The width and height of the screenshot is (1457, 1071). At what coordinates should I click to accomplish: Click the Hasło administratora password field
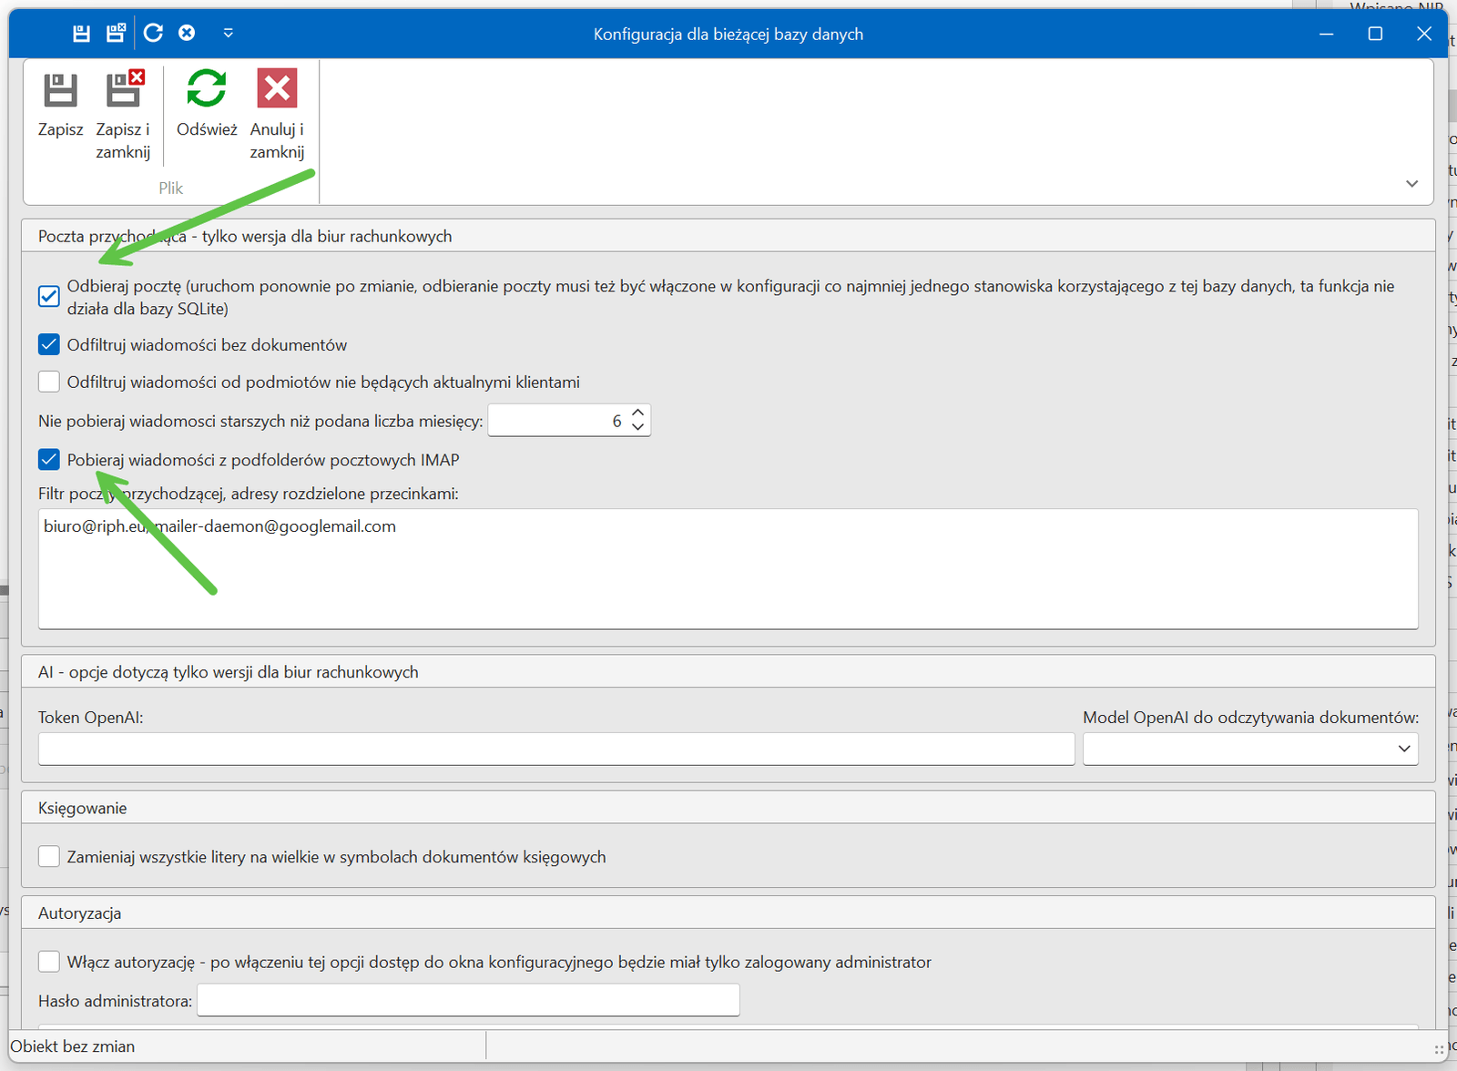coord(468,1001)
